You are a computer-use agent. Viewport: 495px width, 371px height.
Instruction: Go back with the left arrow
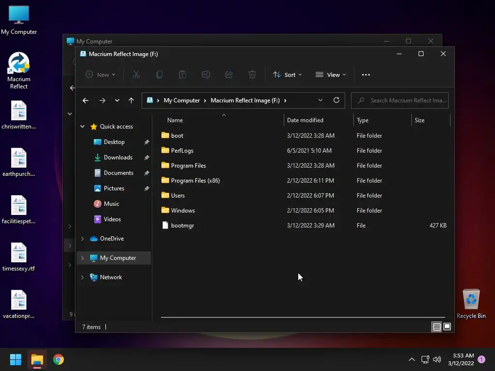pyautogui.click(x=86, y=100)
